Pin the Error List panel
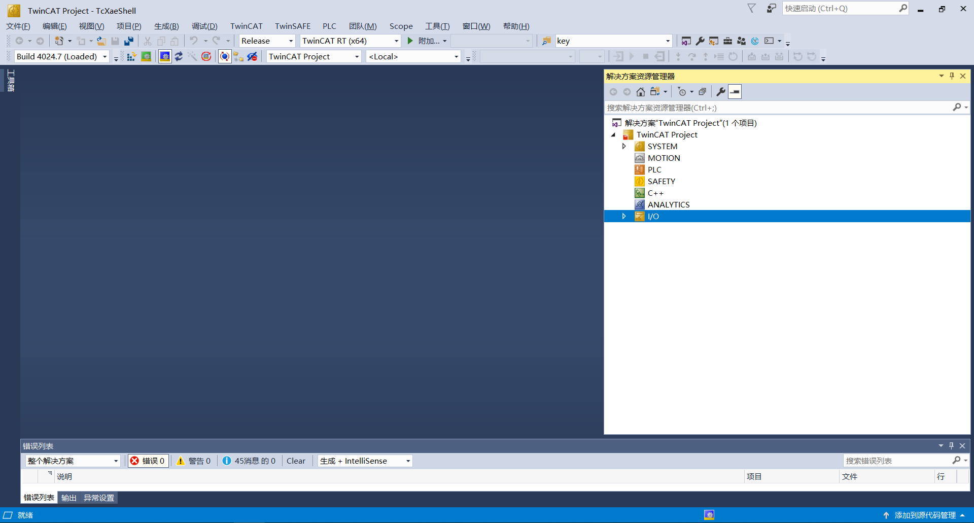Screen dimensions: 974x523 pyautogui.click(x=951, y=446)
